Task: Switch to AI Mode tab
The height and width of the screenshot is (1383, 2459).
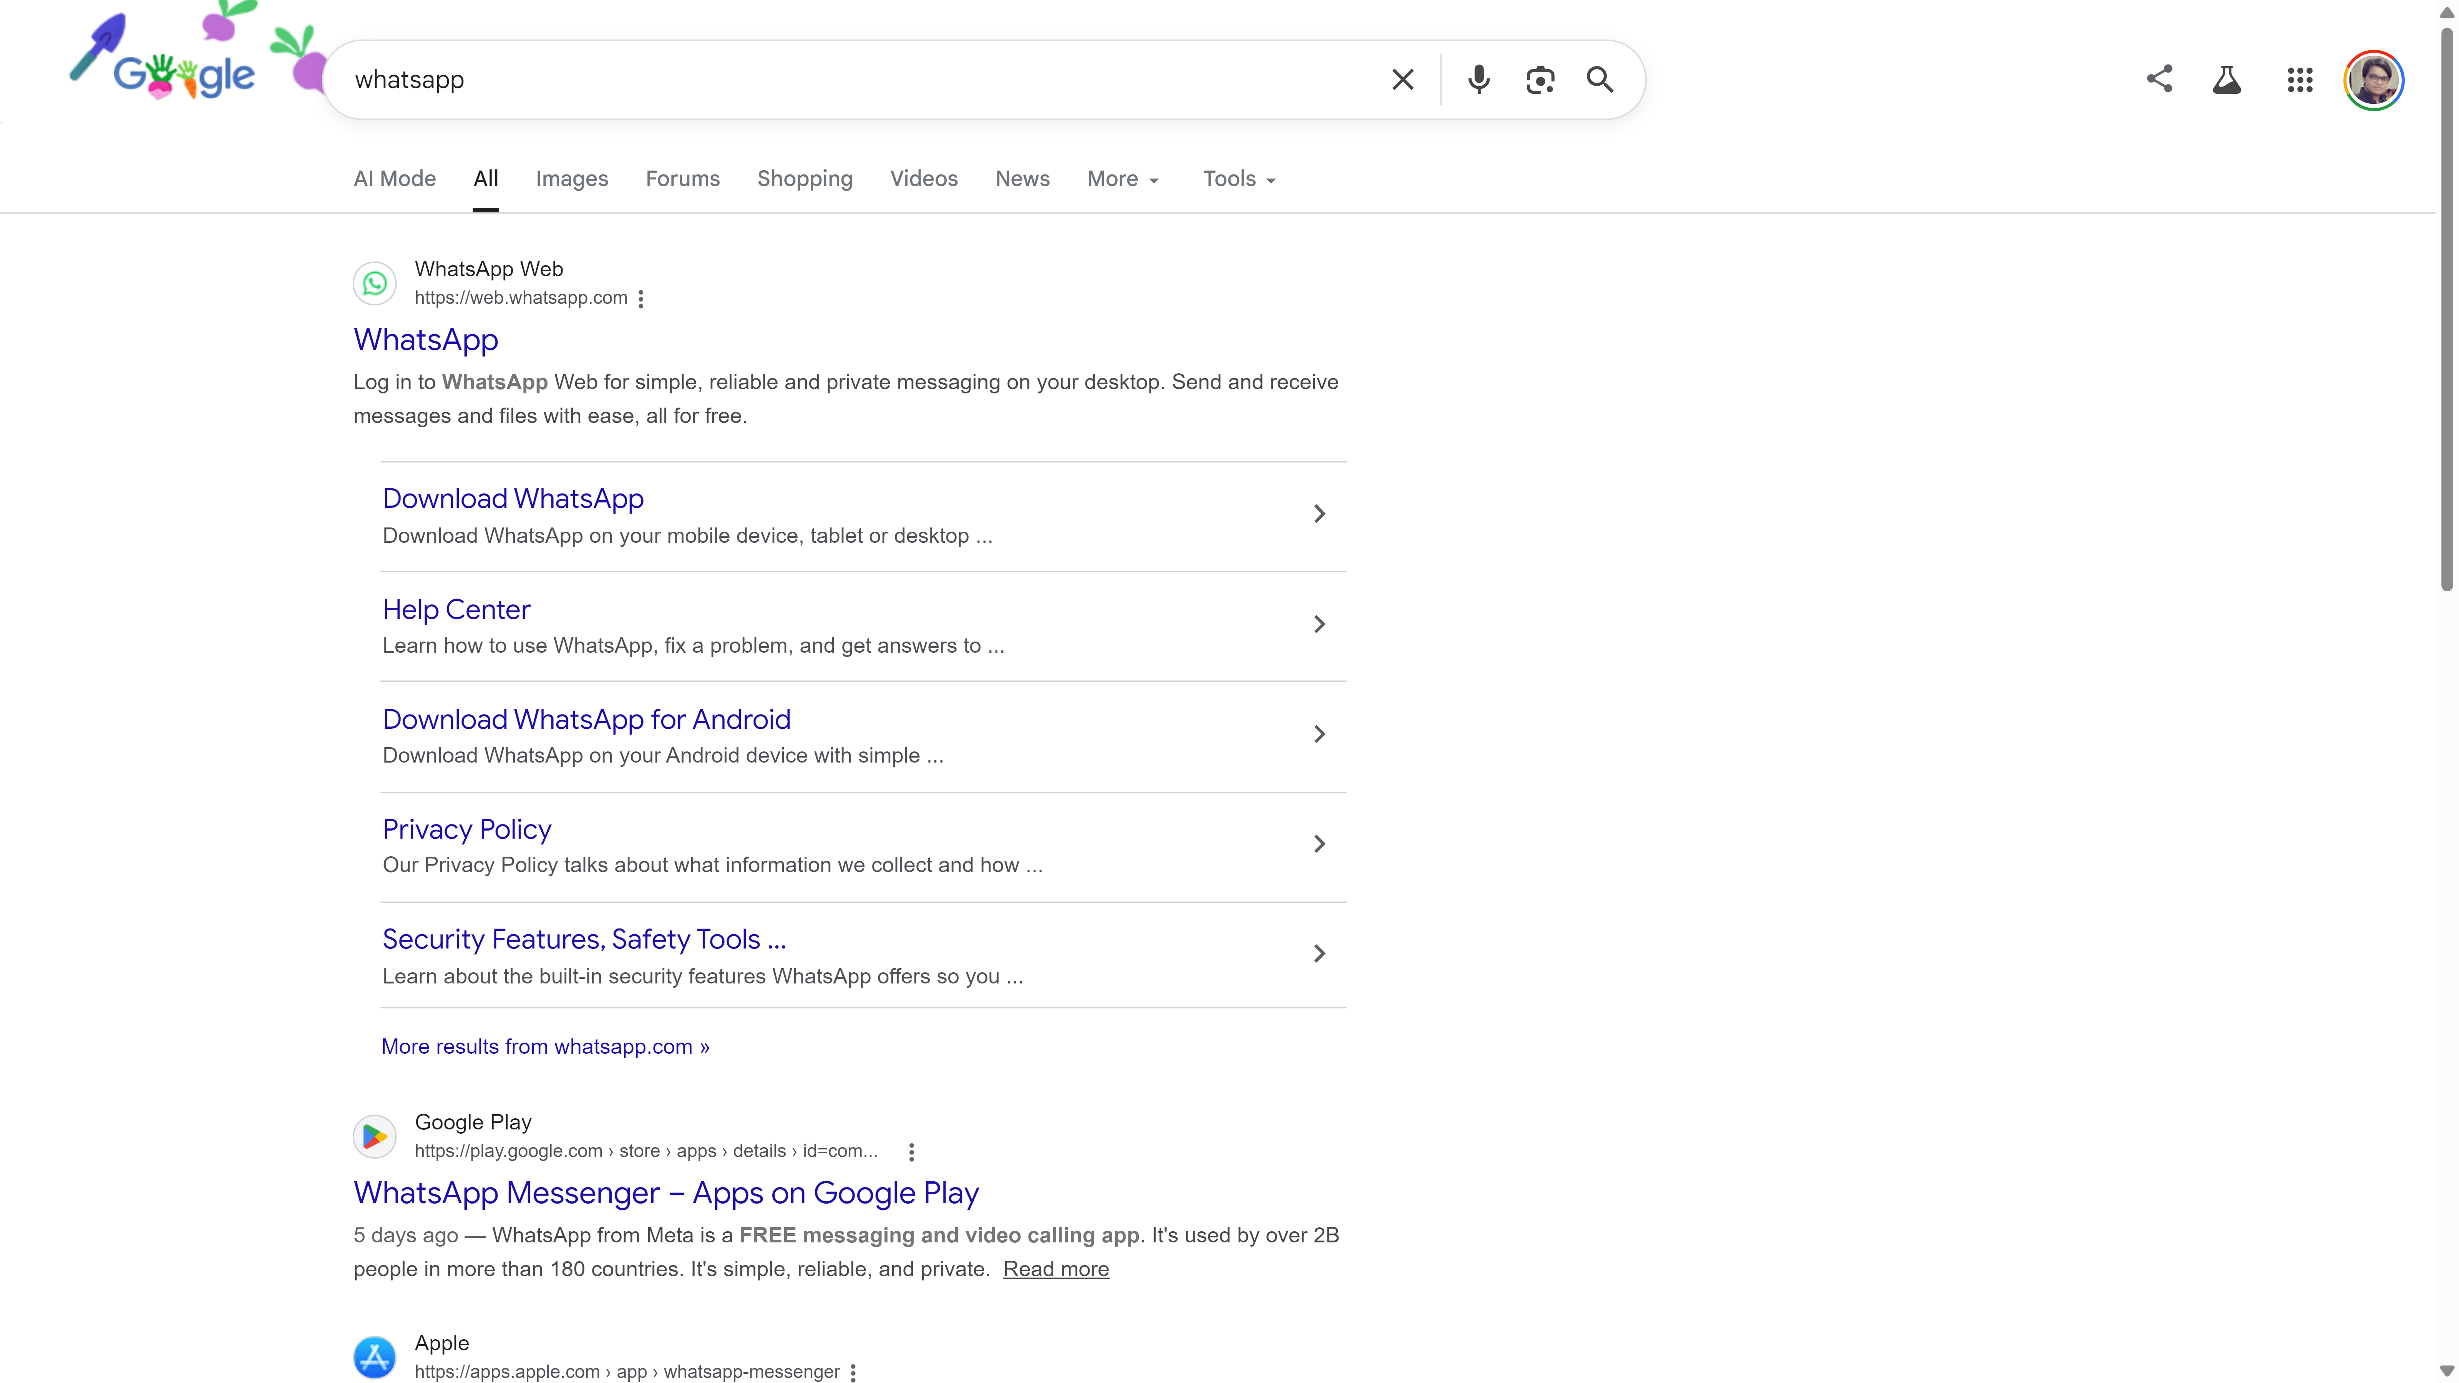Action: click(x=394, y=179)
